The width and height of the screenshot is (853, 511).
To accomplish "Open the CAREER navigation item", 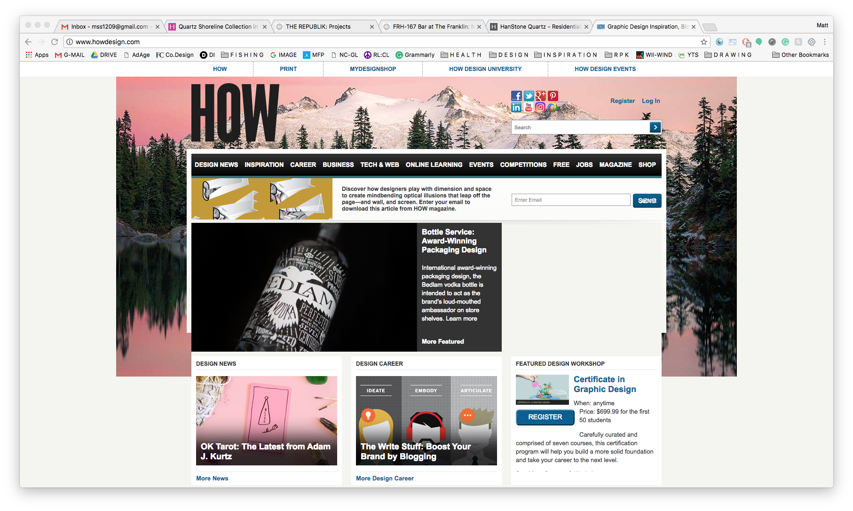I will point(303,165).
